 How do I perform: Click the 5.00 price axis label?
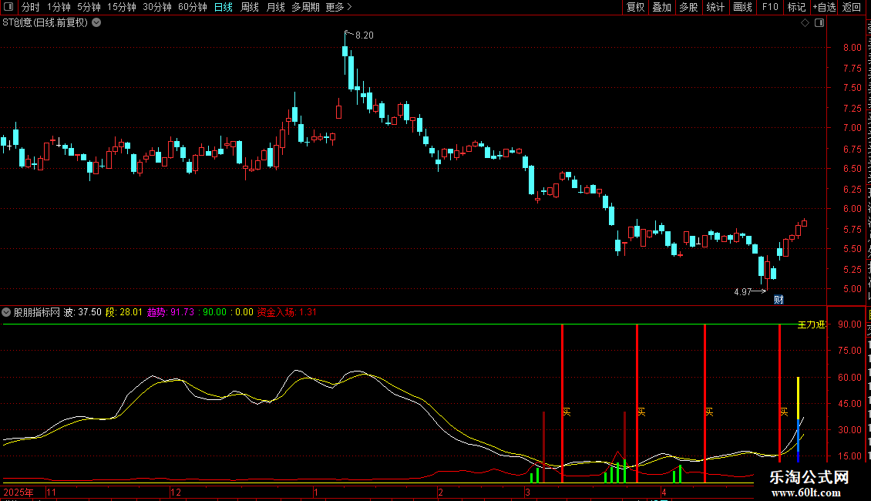click(x=852, y=289)
